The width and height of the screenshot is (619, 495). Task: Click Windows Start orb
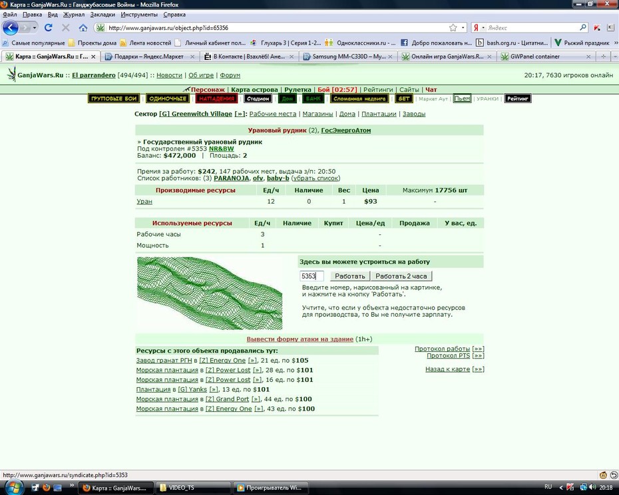[14, 487]
